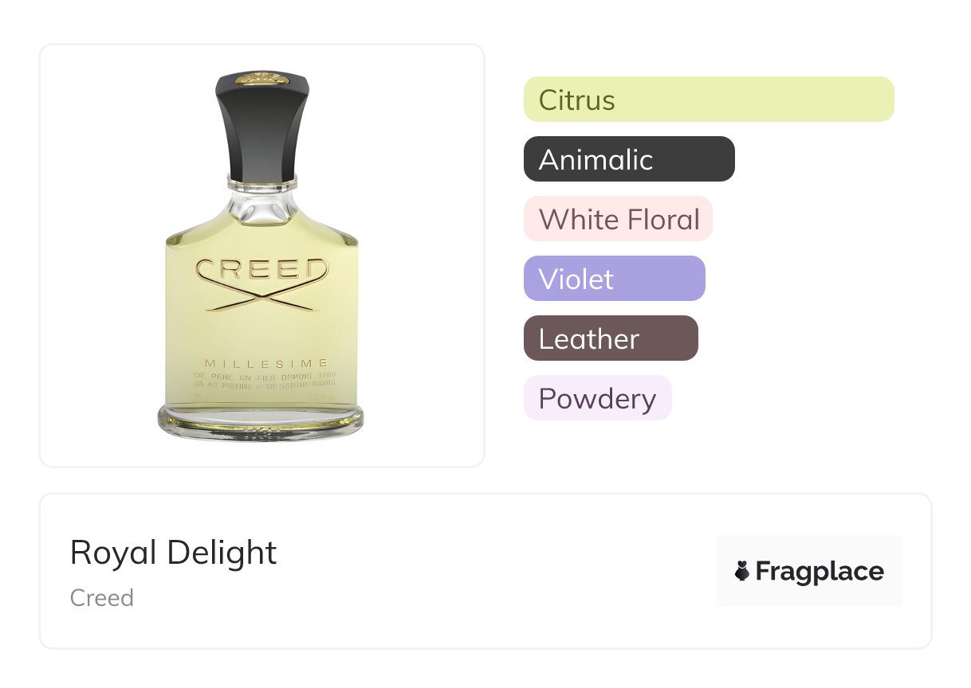The image size is (971, 688).
Task: Click the Fragplace bottle logo icon
Action: click(x=742, y=571)
